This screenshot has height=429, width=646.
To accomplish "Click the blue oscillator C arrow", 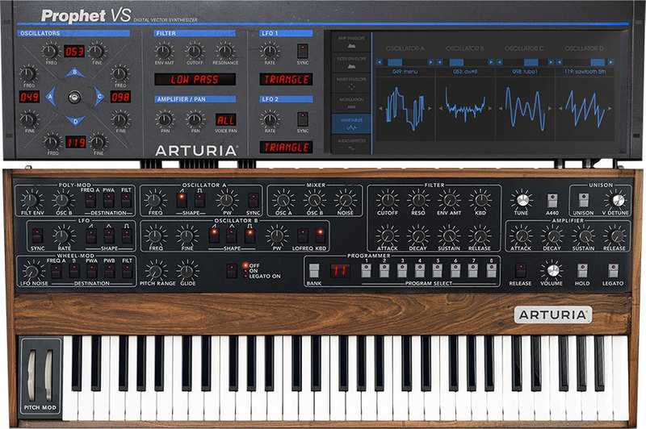I will [99, 97].
